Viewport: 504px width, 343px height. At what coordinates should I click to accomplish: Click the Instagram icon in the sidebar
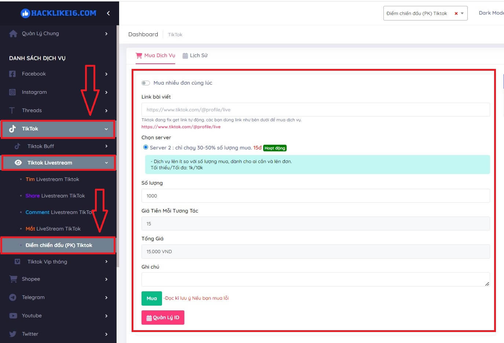click(12, 92)
